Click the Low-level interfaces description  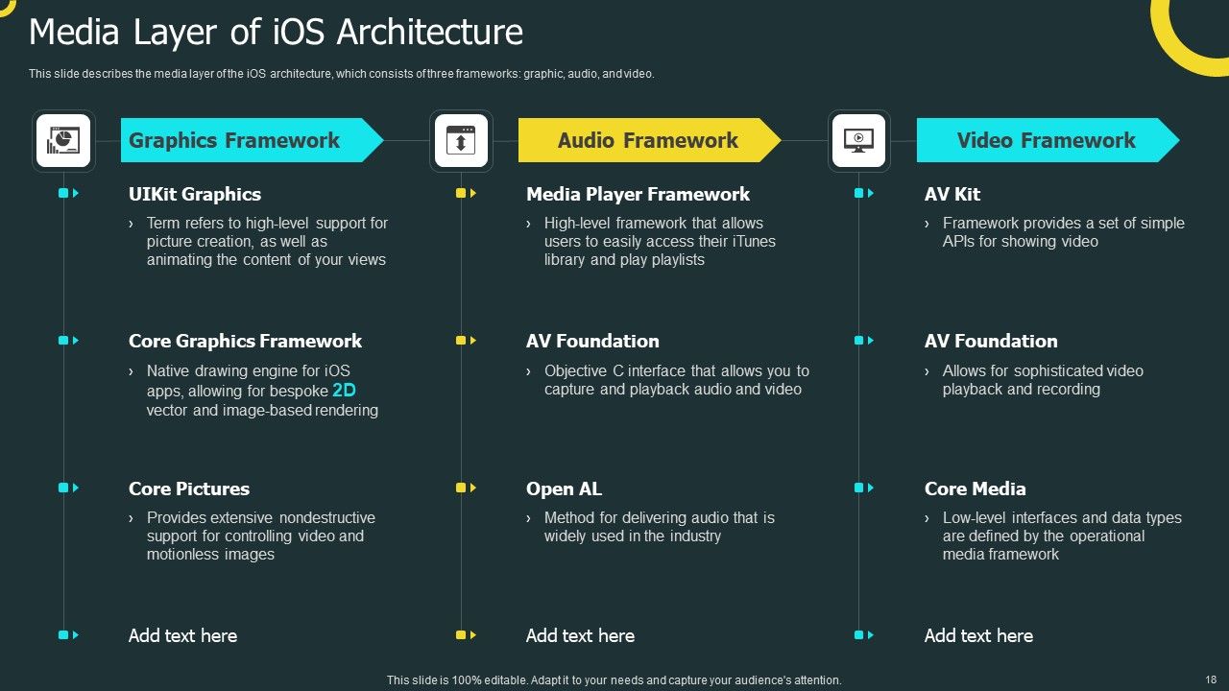(1062, 536)
